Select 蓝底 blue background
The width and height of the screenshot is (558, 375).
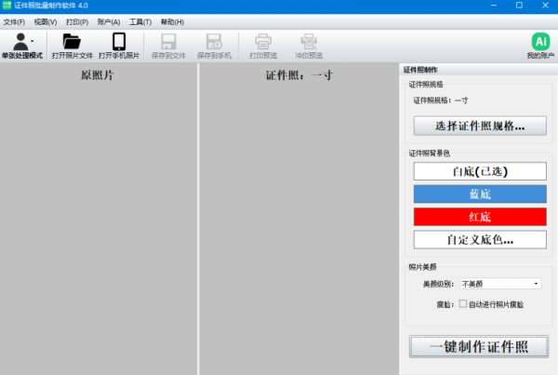tap(480, 194)
